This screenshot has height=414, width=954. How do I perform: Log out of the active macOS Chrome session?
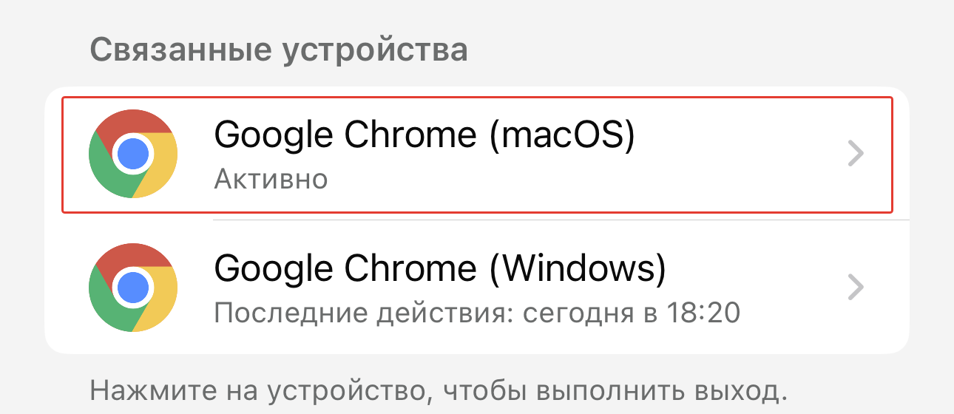[x=477, y=154]
